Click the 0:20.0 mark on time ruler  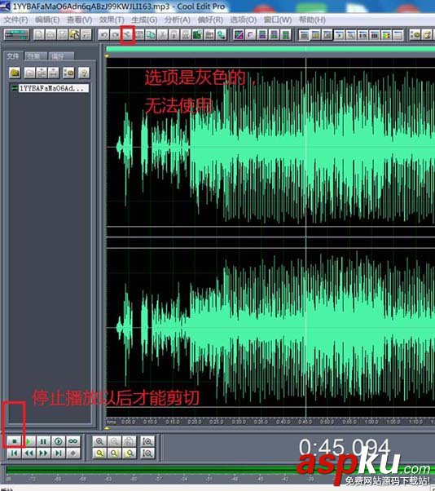click(195, 422)
